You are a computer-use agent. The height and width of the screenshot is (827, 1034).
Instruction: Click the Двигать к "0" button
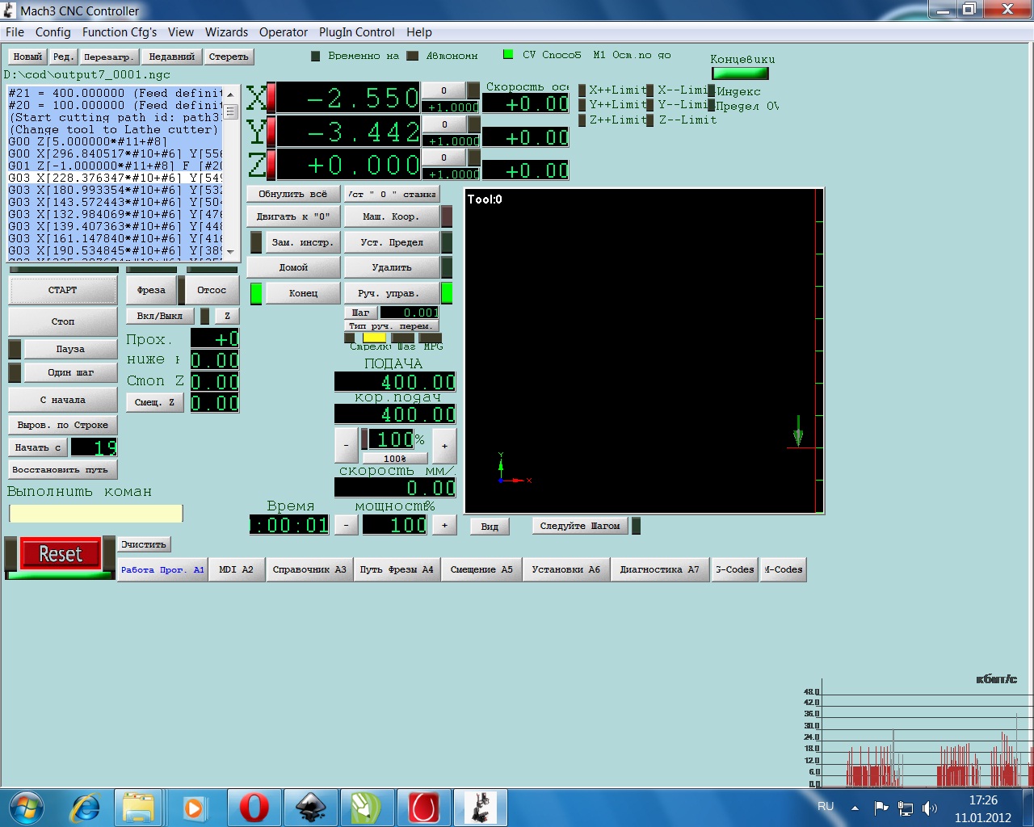pos(293,216)
